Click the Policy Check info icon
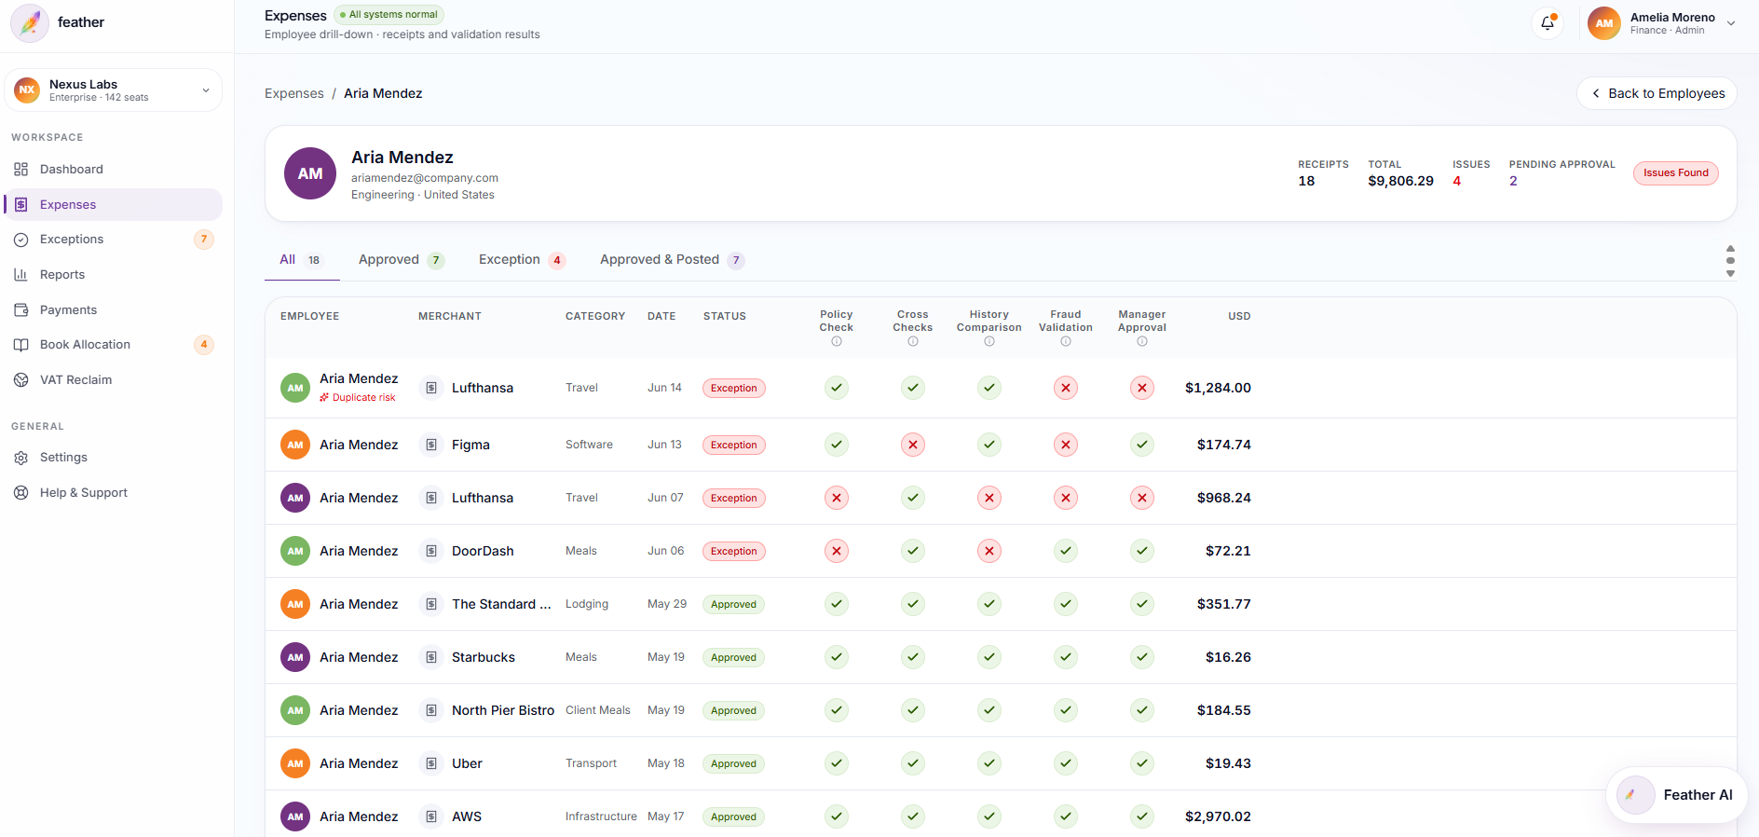 837,341
